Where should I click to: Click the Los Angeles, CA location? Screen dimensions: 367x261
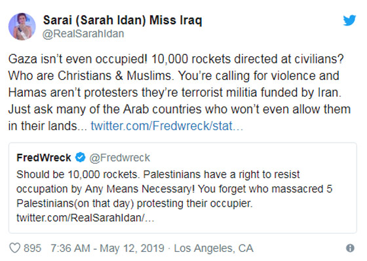pos(214,248)
